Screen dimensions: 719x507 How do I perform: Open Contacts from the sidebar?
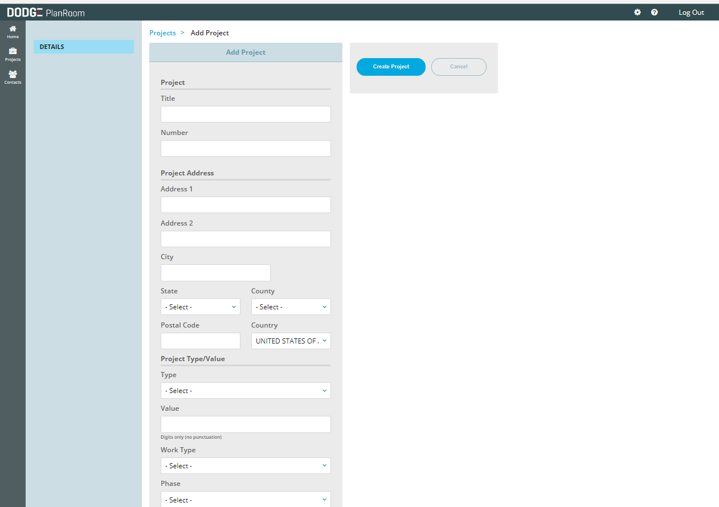pyautogui.click(x=13, y=77)
